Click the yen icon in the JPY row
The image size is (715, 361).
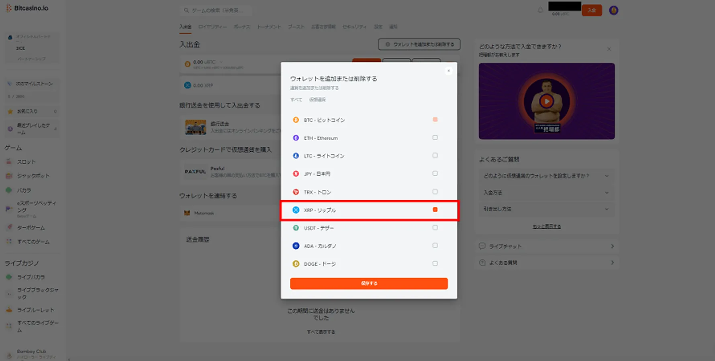click(296, 174)
